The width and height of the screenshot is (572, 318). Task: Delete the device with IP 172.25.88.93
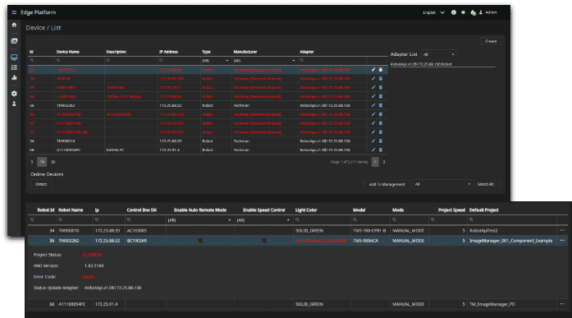(381, 141)
